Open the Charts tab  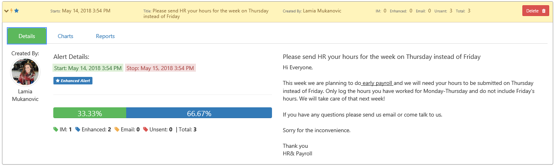(x=65, y=36)
